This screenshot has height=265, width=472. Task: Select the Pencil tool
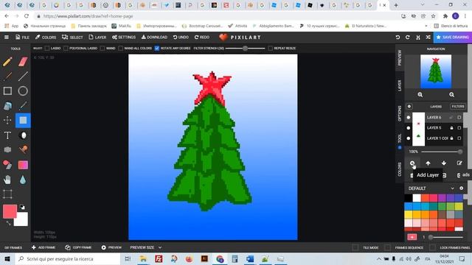[x=7, y=62]
